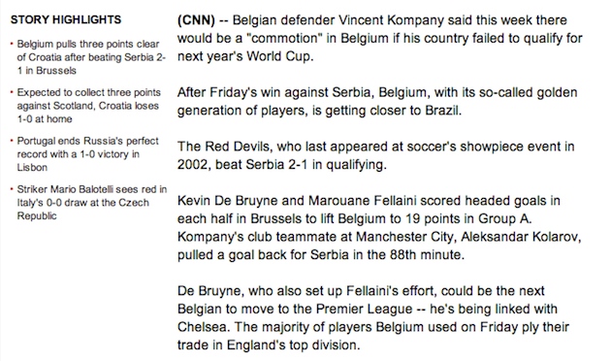Click the words 88th minute
Screen dimensions: 611x361
[x=427, y=255]
